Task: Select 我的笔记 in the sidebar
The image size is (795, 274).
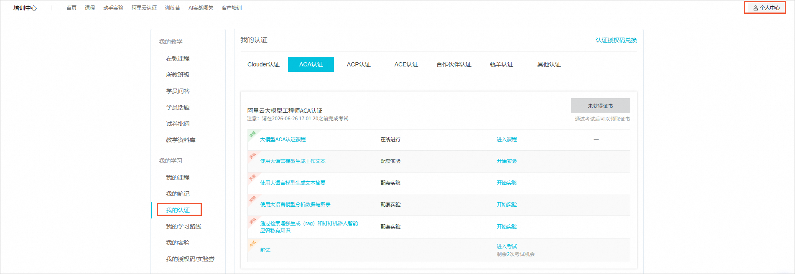Action: 178,194
